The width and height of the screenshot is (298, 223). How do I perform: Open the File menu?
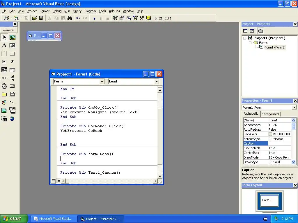tap(4, 11)
